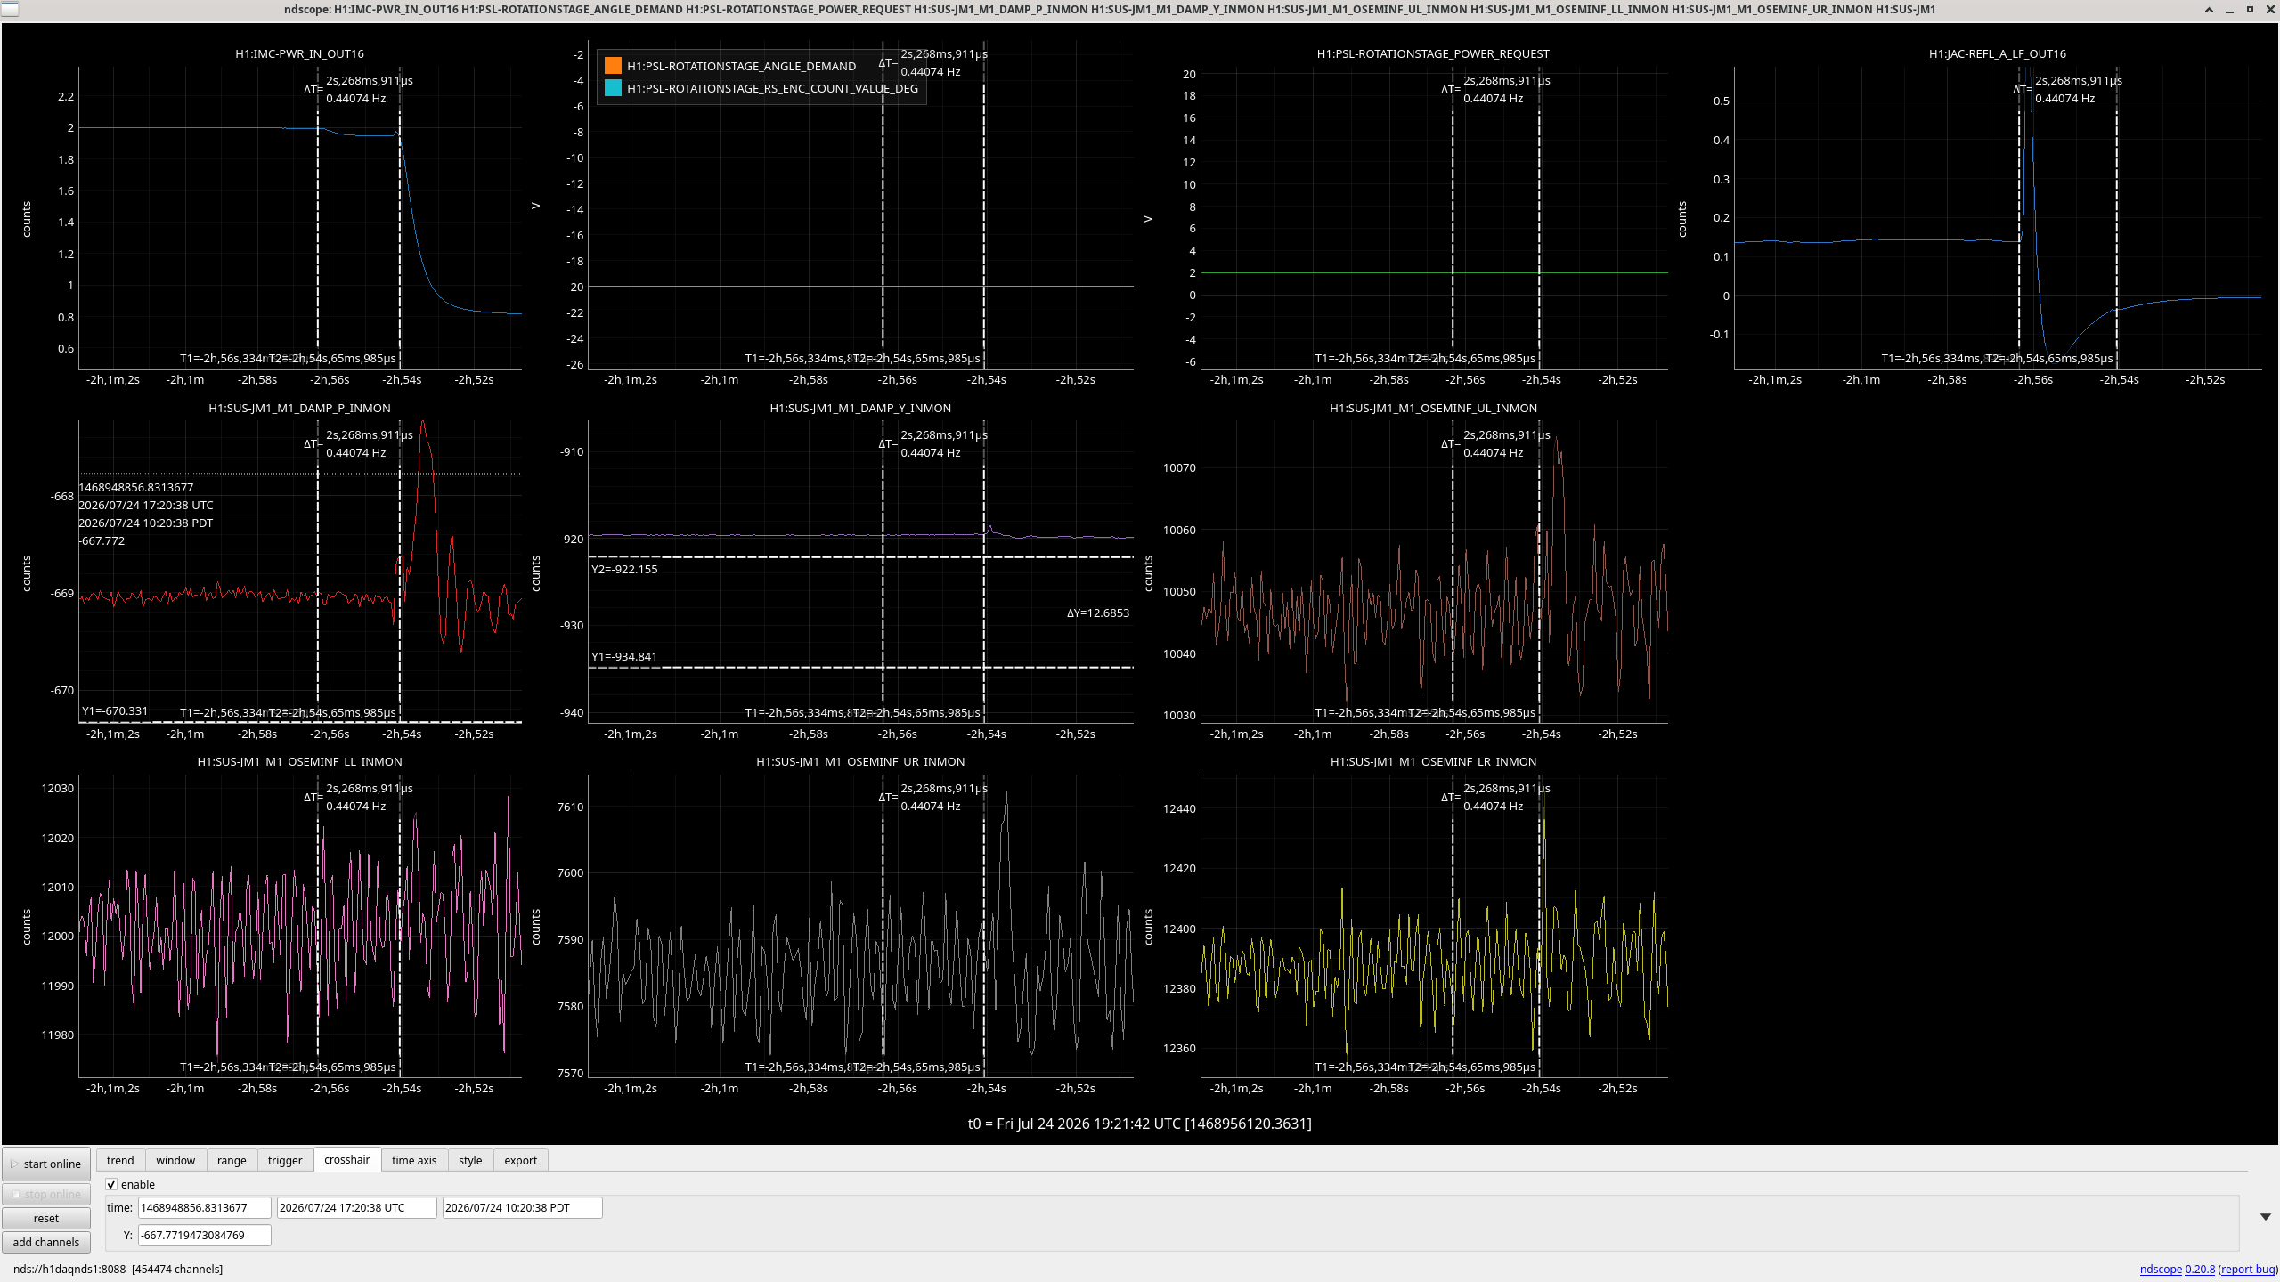Click the UTC time input field
This screenshot has height=1282, width=2280.
coord(356,1207)
